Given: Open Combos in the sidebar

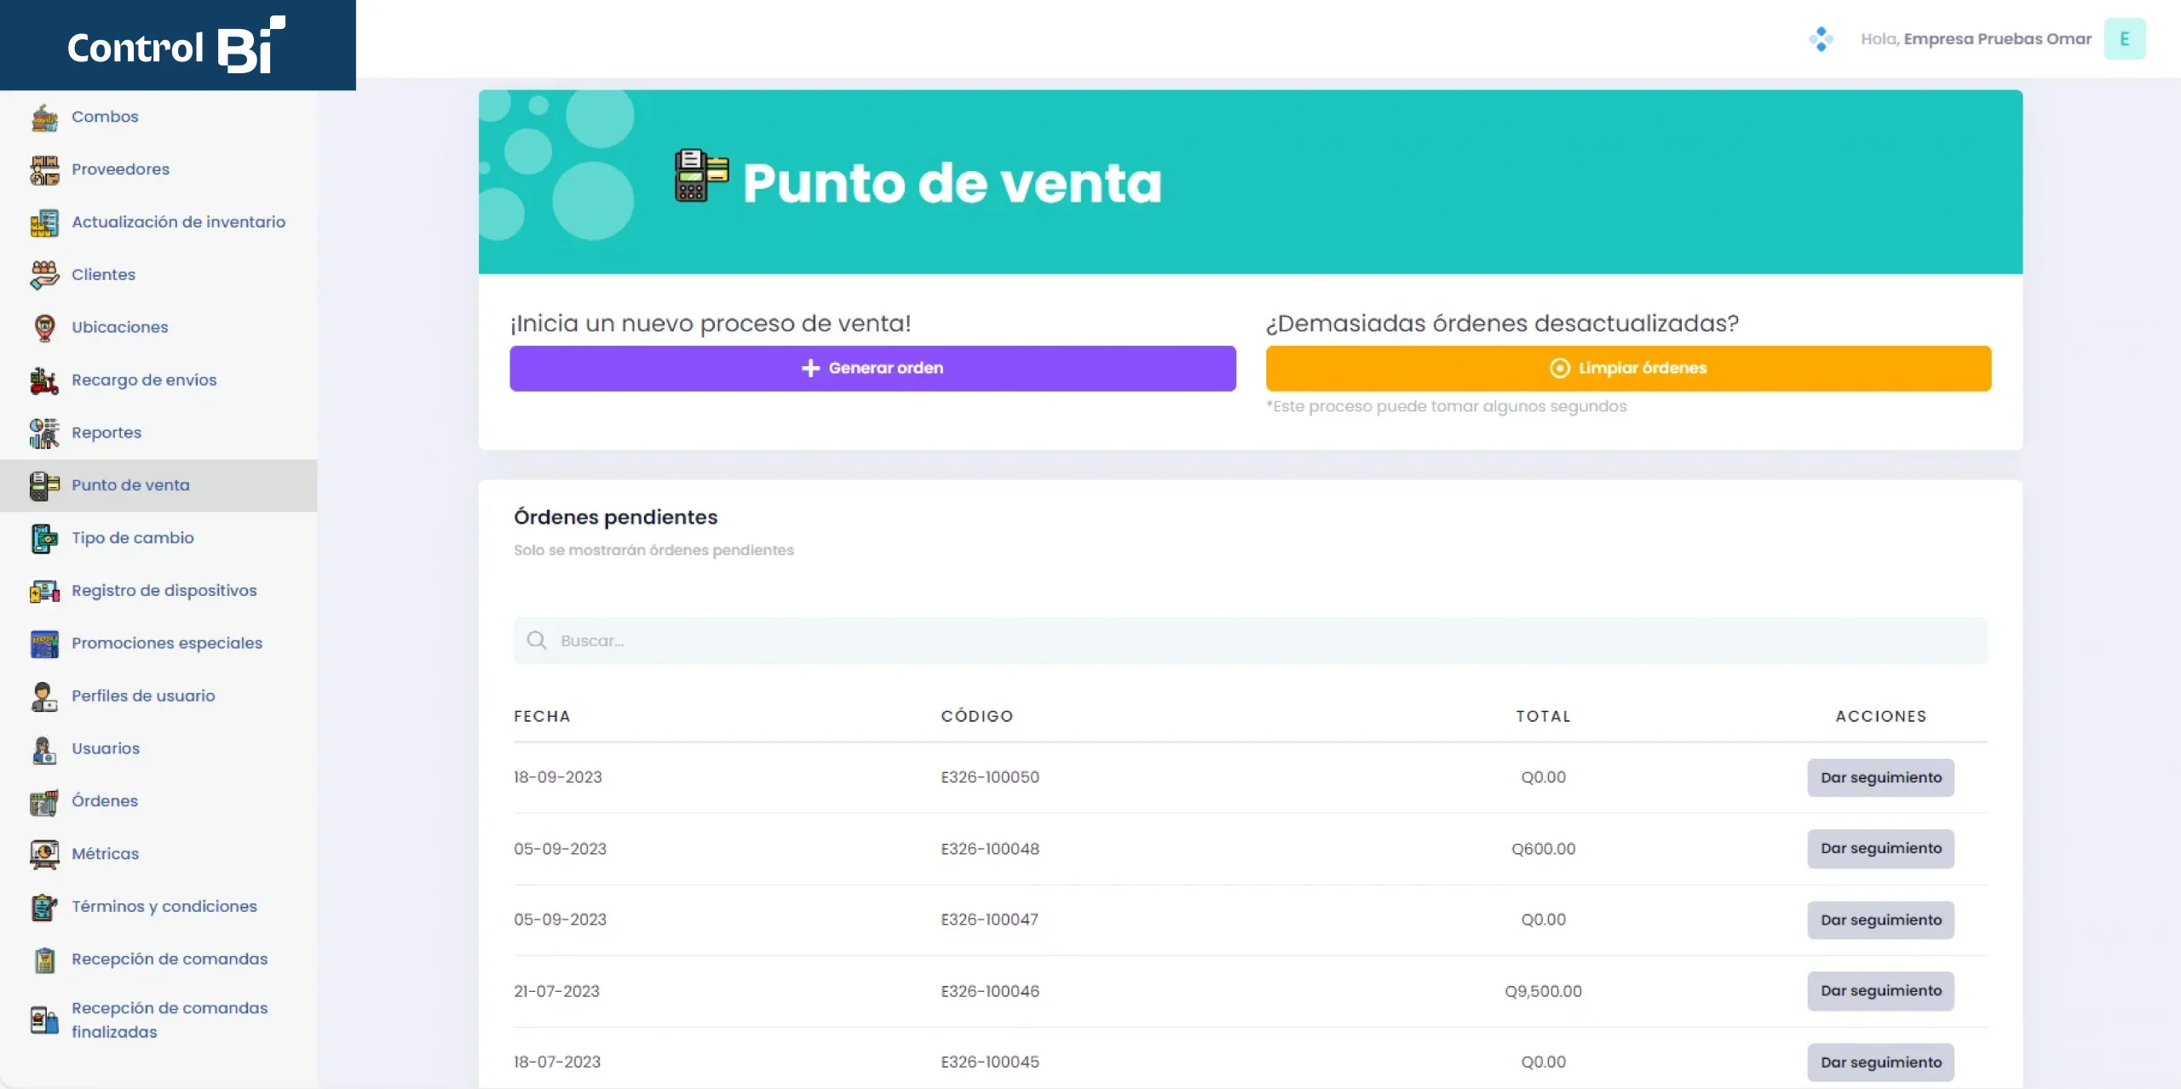Looking at the screenshot, I should 105,117.
